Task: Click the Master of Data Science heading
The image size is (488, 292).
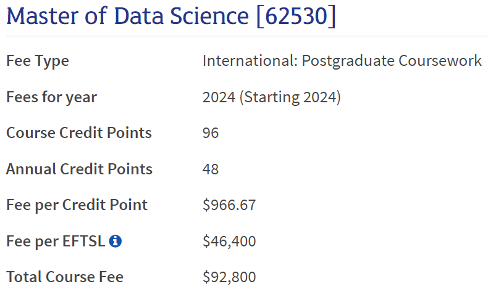Action: click(171, 16)
